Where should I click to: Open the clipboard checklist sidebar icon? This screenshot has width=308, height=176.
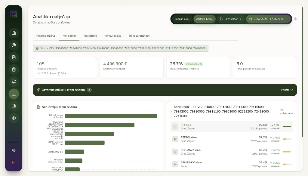[x=14, y=69]
